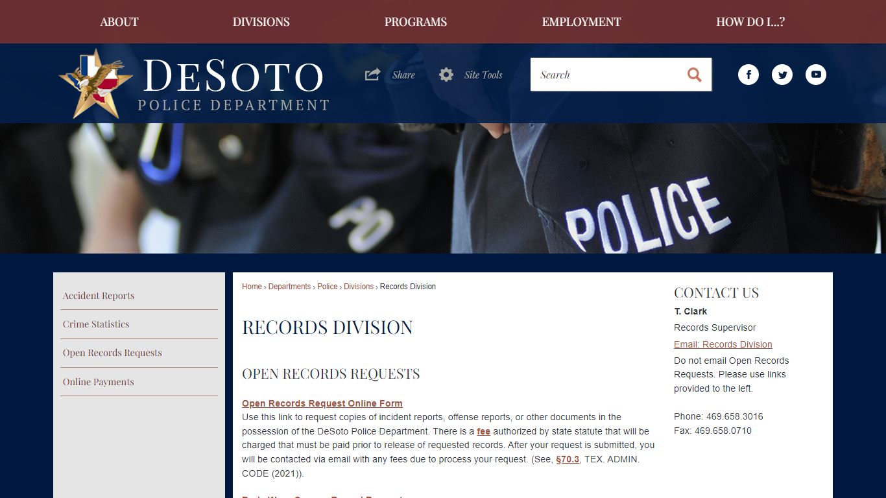Click the DeSoto star eagle logo

[x=96, y=83]
